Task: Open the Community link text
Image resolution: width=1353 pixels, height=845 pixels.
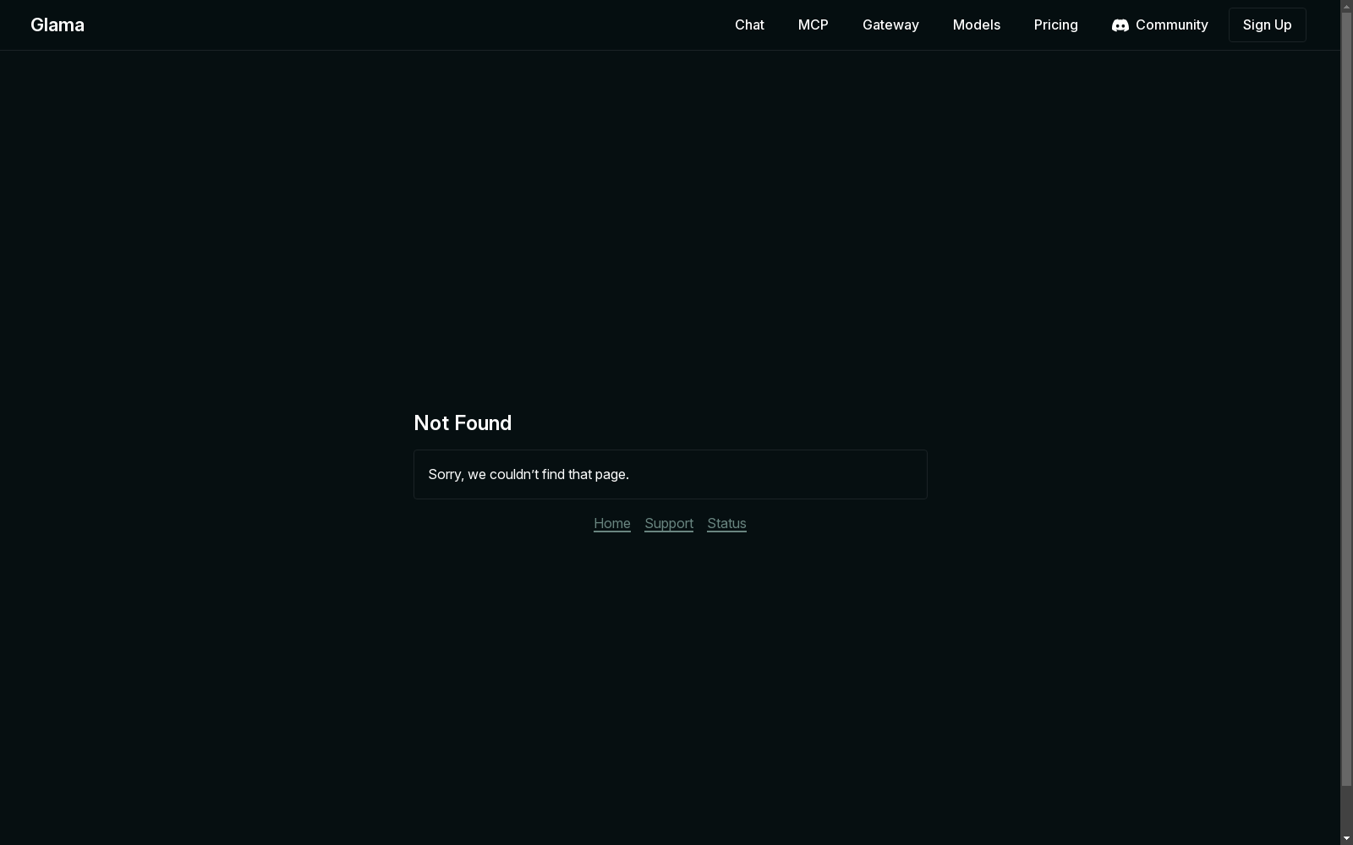Action: (1171, 25)
